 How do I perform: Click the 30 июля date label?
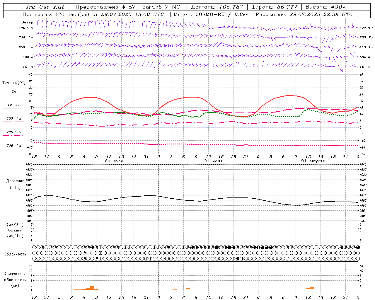tap(114, 161)
